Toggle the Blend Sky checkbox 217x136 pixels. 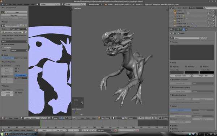186,67
